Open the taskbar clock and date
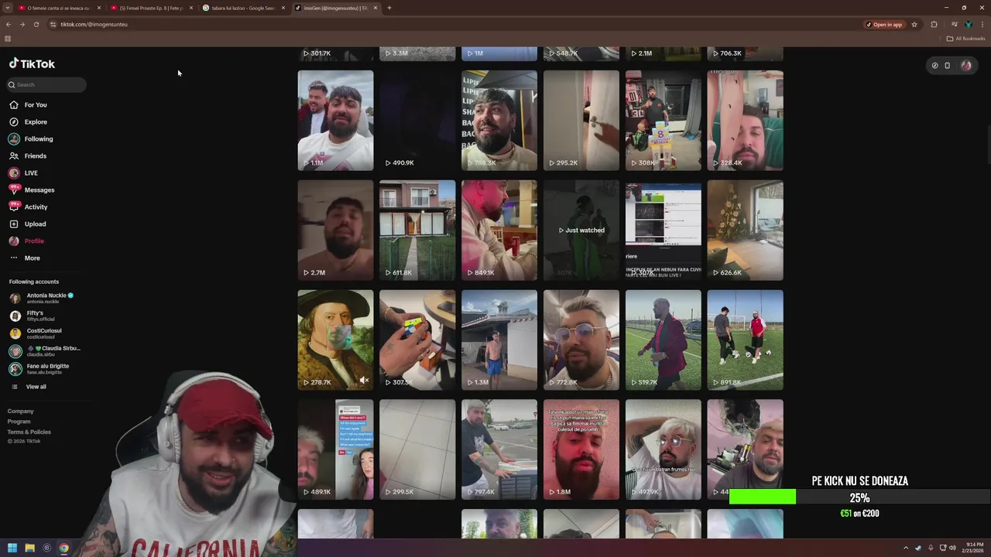The image size is (991, 557). tap(972, 548)
